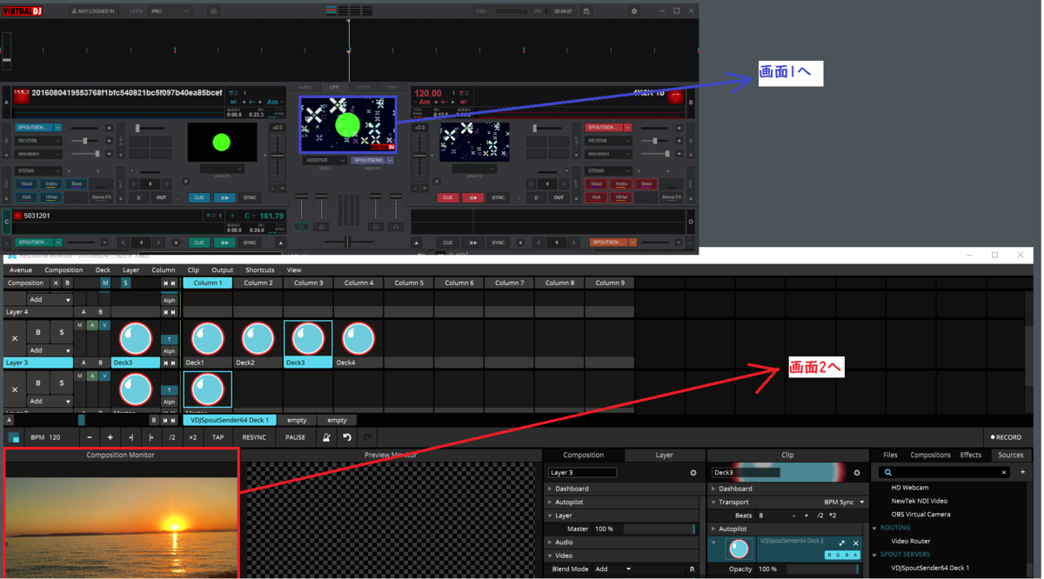
Task: Open Layer 3 blend mode Add dropdown
Action: click(49, 350)
